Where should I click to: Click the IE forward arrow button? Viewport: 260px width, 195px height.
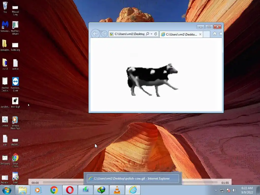[x=104, y=34]
